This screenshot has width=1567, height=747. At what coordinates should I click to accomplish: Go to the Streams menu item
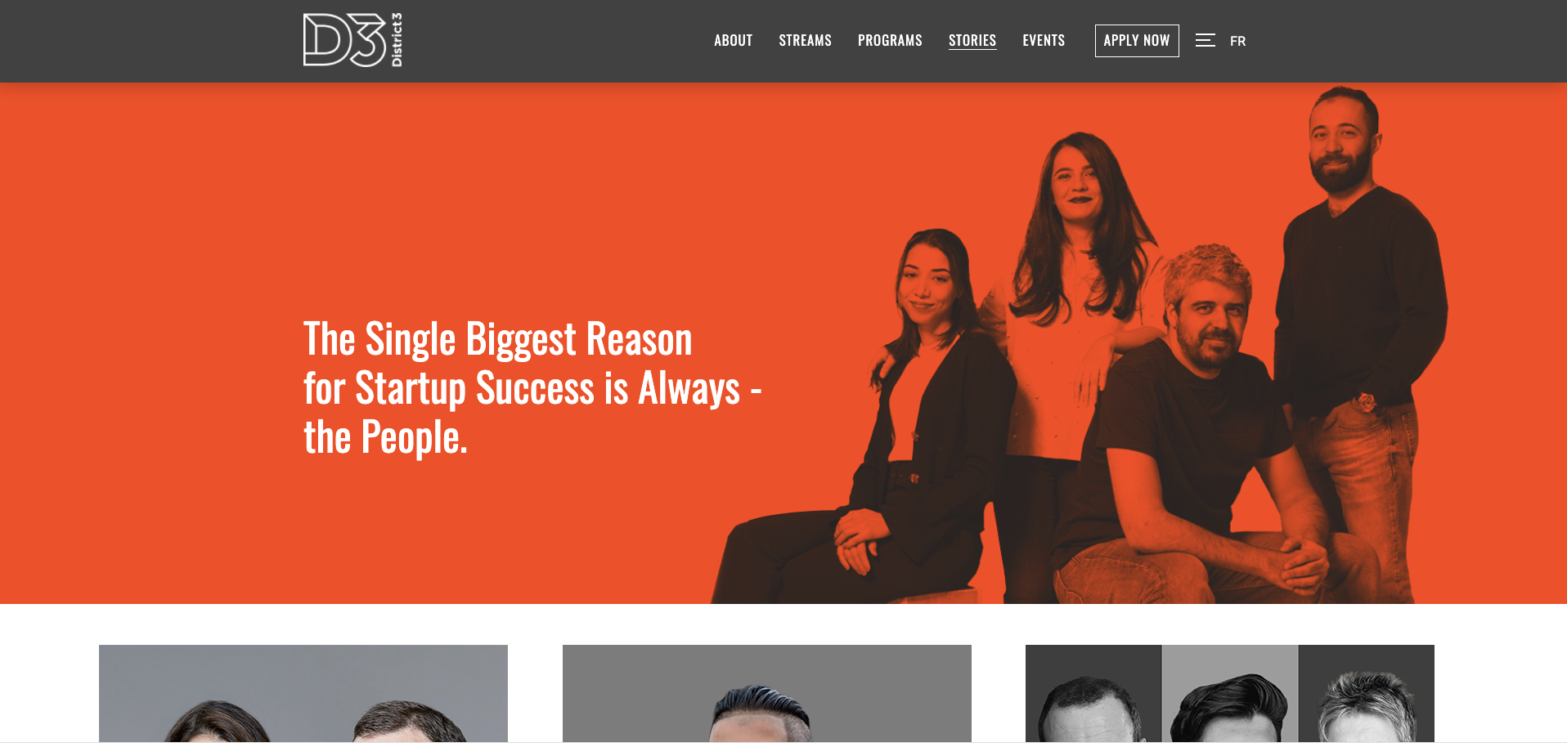coord(805,40)
